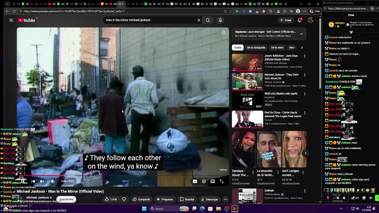This screenshot has width=379, height=213.
Task: Click the Descargar download button
Action: tap(209, 199)
